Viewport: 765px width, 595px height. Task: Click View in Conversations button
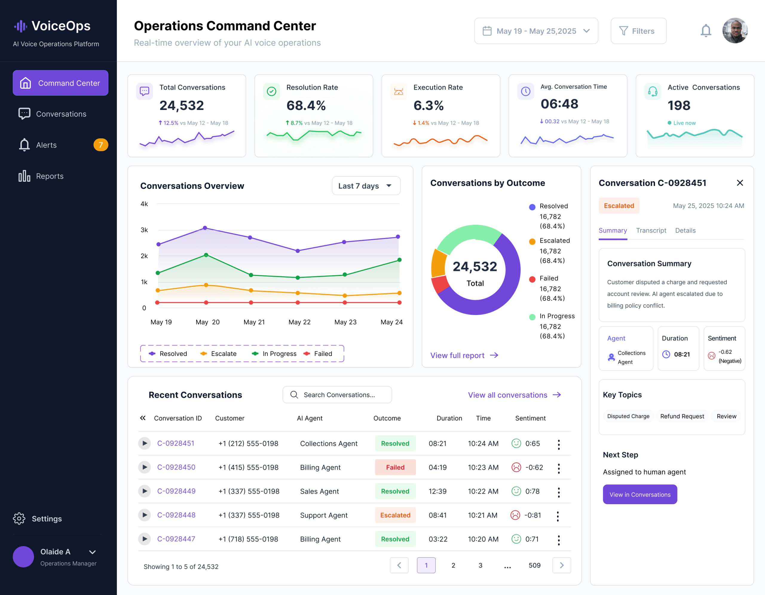click(640, 494)
